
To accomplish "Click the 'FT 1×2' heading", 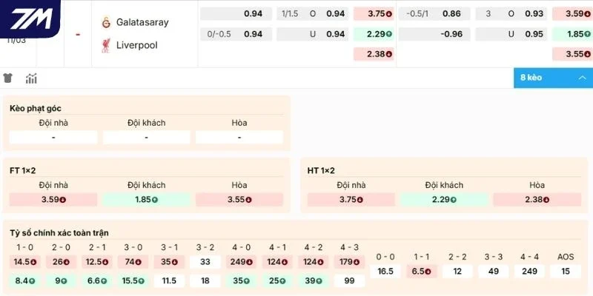I will pos(23,171).
